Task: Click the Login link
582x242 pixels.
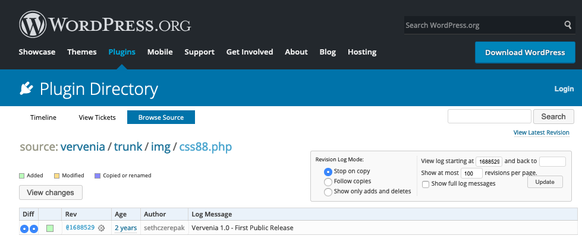Action: 564,89
